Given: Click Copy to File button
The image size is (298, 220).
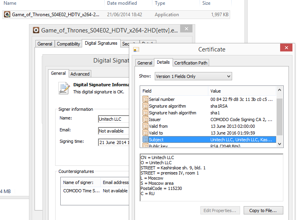Looking at the screenshot, I should tap(263, 211).
